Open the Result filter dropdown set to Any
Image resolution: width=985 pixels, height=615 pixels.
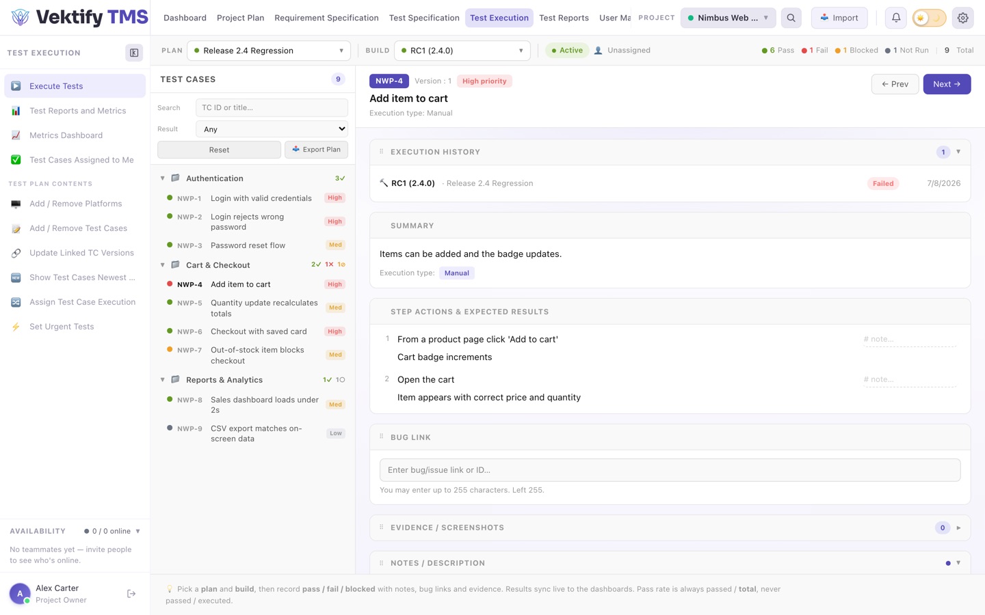click(x=272, y=129)
